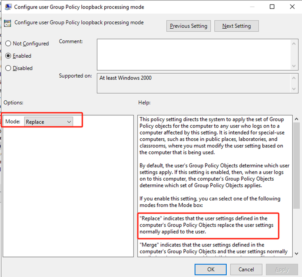Click the greyed-out Apply button
Viewport: 302px width, 277px height.
[282, 269]
